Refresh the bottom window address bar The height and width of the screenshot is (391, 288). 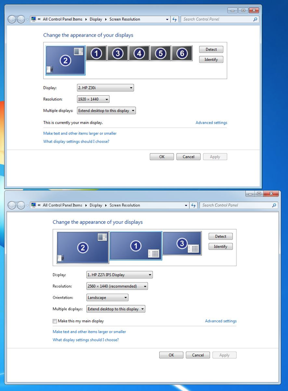(x=193, y=205)
